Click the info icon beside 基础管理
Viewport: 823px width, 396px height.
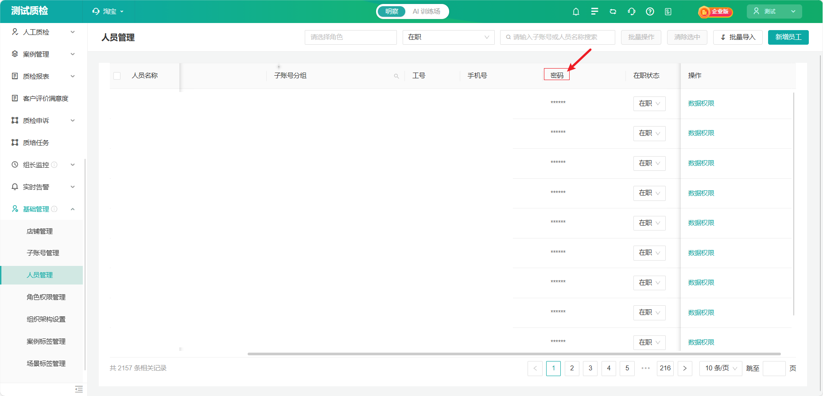click(54, 209)
